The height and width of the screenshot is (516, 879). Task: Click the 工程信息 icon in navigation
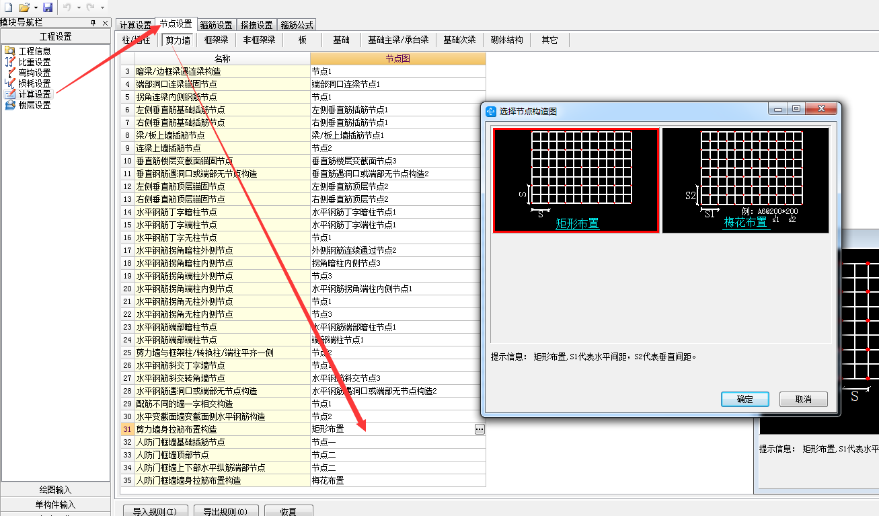(x=9, y=50)
